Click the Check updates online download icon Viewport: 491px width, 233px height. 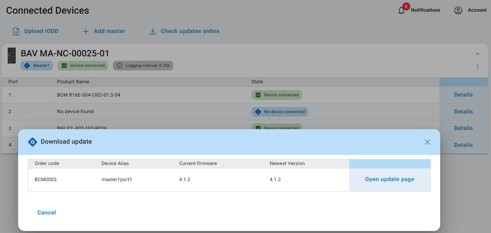coord(153,31)
